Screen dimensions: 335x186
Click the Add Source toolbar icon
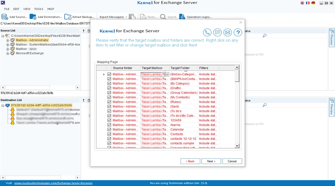point(5,17)
